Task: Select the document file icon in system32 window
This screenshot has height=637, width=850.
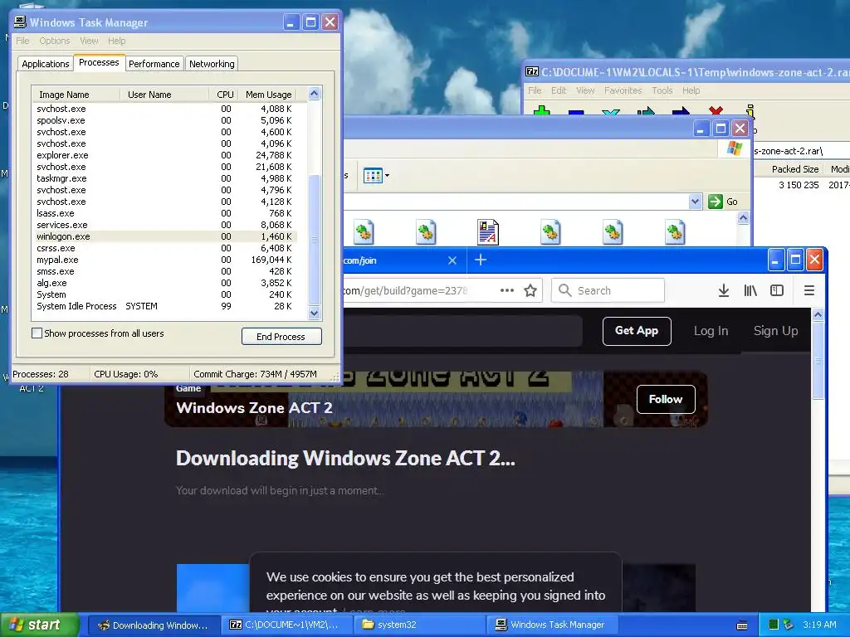Action: point(488,232)
